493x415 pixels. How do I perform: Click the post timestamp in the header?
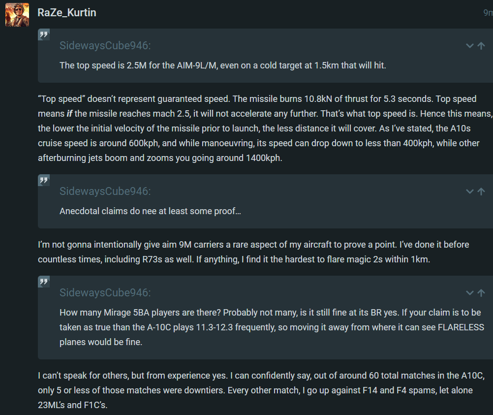coord(488,13)
